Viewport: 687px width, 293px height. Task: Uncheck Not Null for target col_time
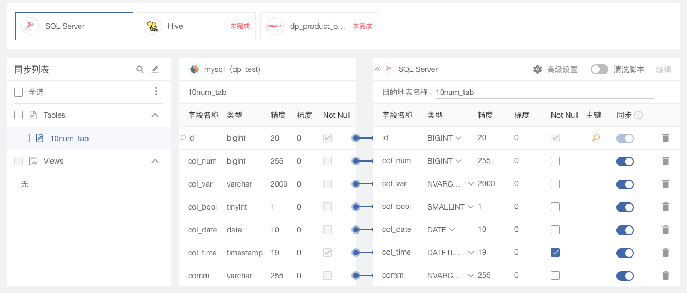555,253
